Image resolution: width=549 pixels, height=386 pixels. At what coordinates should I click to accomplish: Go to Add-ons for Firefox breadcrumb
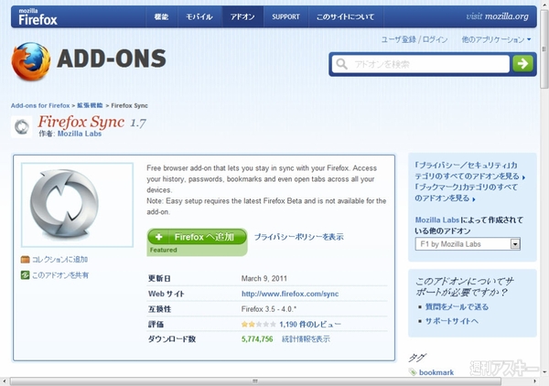(x=40, y=105)
